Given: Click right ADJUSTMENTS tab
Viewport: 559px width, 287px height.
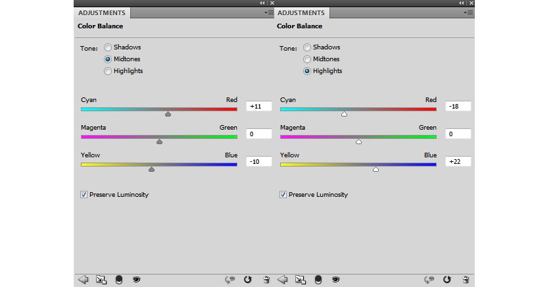Looking at the screenshot, I should (301, 13).
